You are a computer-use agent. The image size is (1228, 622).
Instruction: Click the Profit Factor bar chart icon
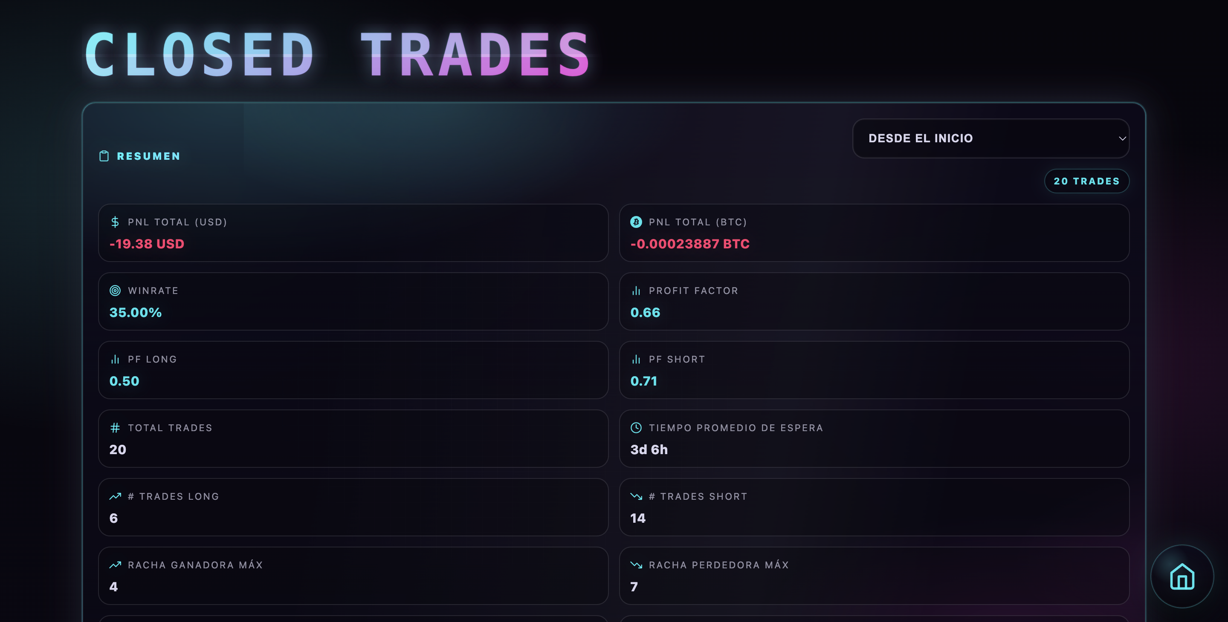click(636, 291)
